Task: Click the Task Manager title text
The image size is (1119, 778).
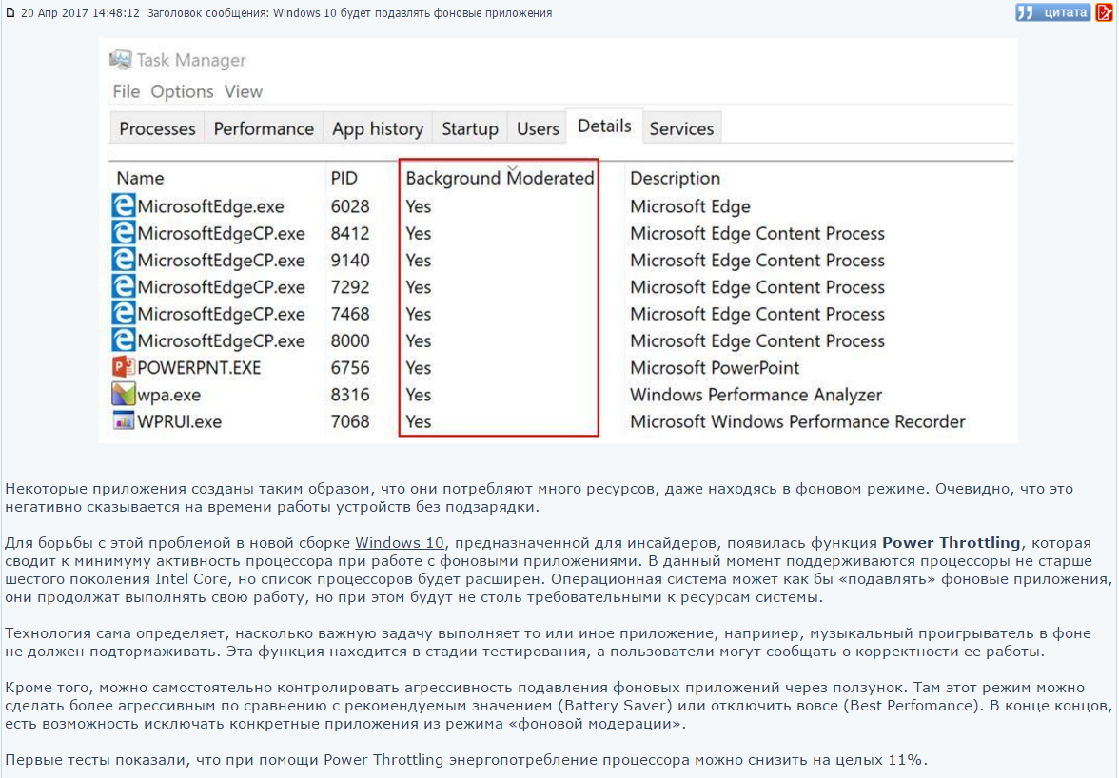Action: click(191, 61)
